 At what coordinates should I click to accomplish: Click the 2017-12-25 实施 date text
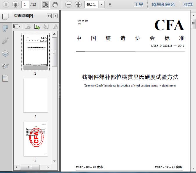tap(169, 167)
